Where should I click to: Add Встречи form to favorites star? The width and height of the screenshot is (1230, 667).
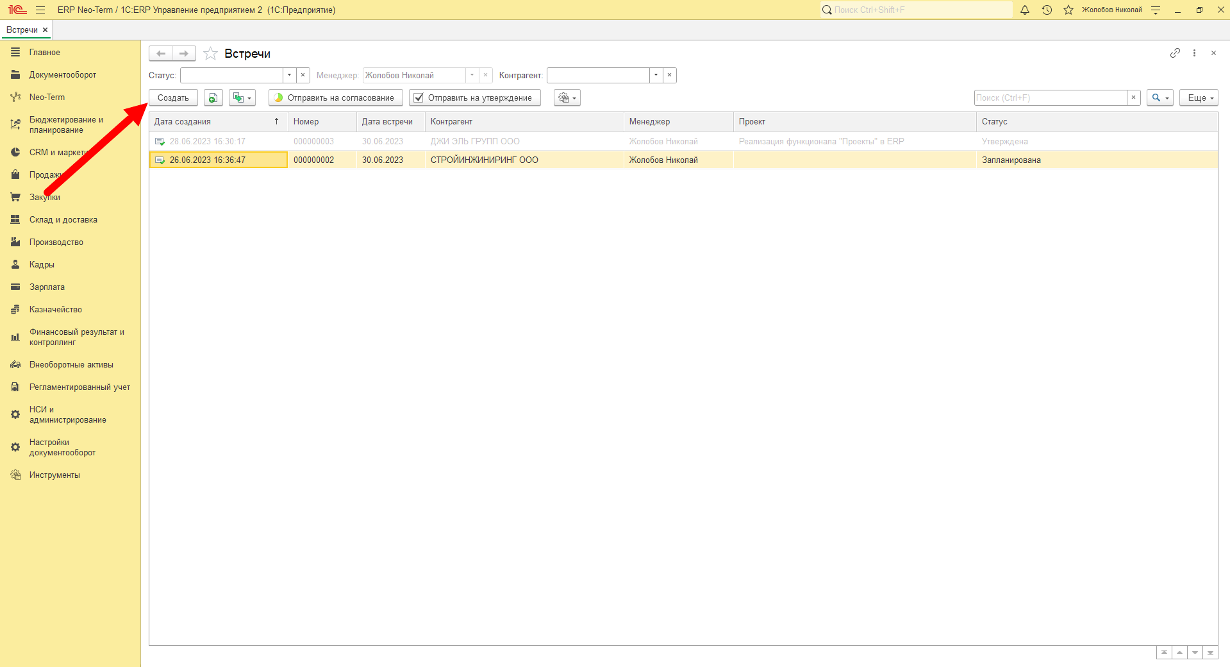click(210, 53)
